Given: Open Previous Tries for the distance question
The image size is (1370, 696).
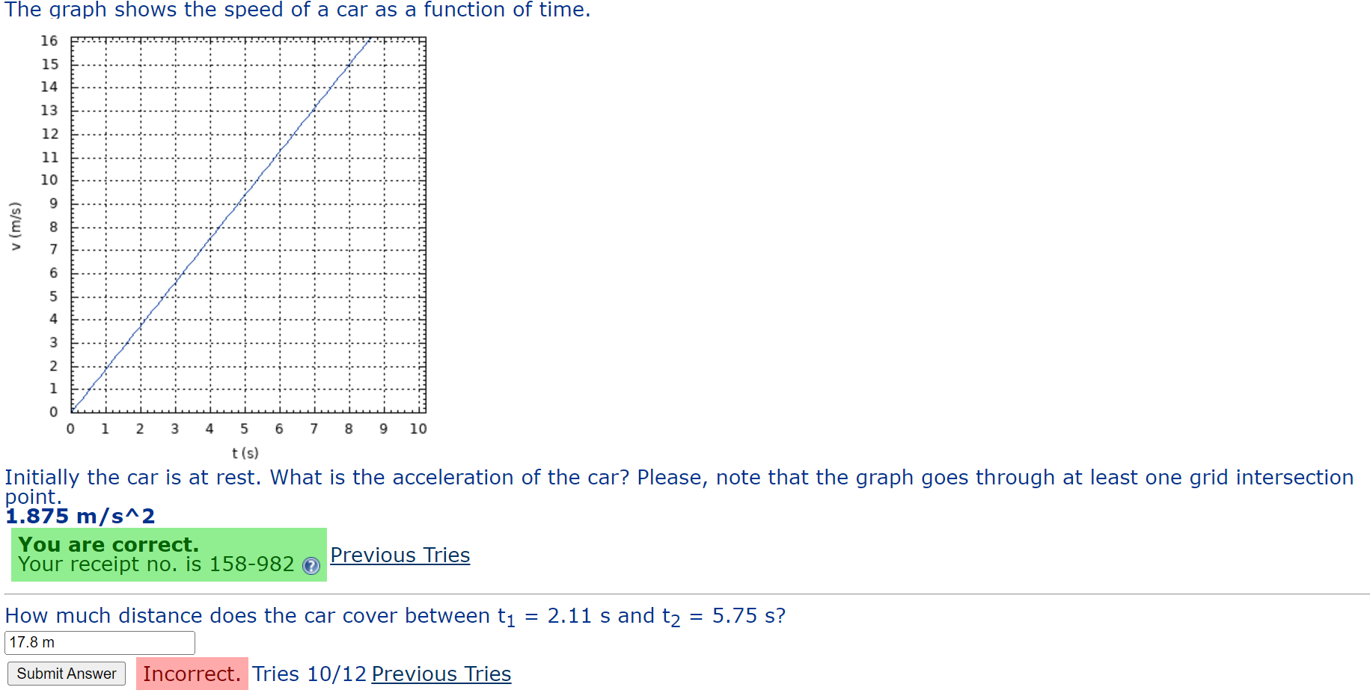Looking at the screenshot, I should pyautogui.click(x=440, y=674).
